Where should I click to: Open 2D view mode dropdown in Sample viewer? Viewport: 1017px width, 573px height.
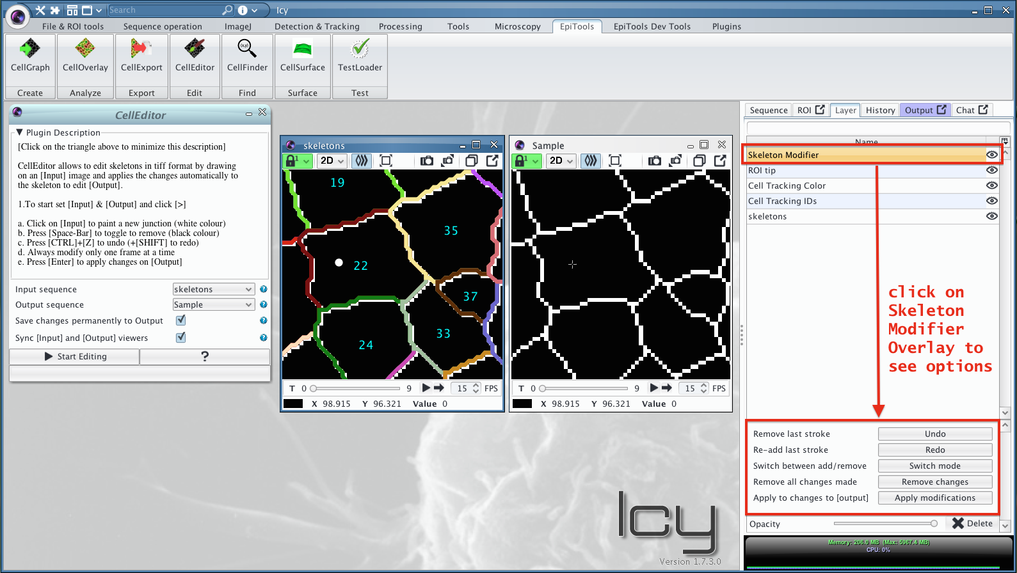click(x=561, y=161)
